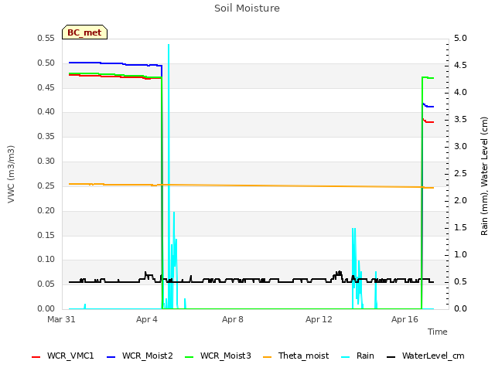
Task: Click the orange Theta_moist line mid-chart
Action: 251,185
